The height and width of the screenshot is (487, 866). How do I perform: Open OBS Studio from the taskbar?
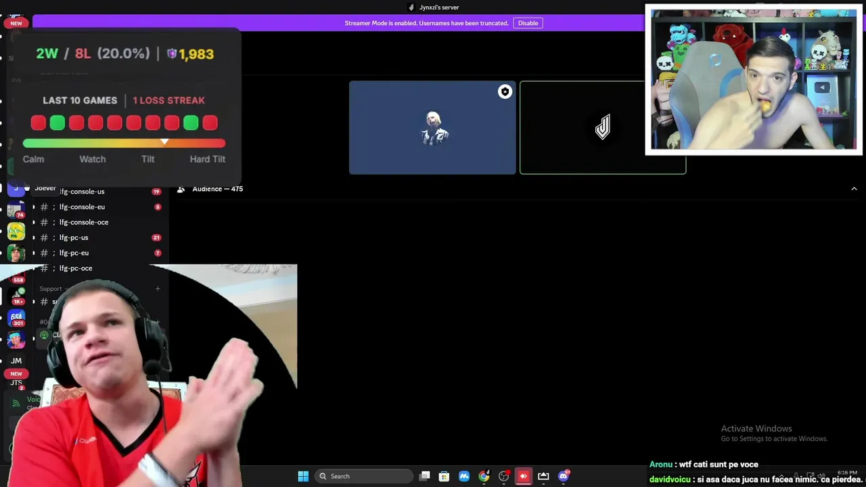click(x=503, y=476)
